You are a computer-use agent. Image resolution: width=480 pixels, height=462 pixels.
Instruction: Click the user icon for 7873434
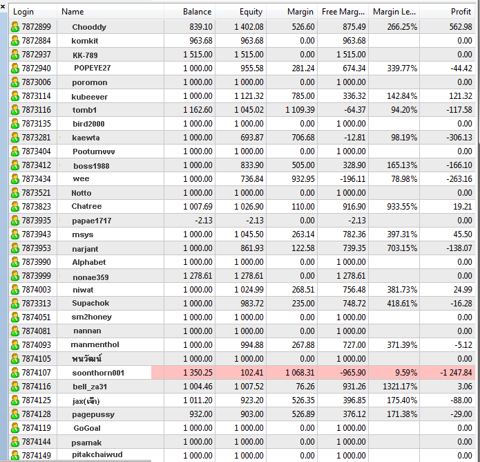[15, 179]
